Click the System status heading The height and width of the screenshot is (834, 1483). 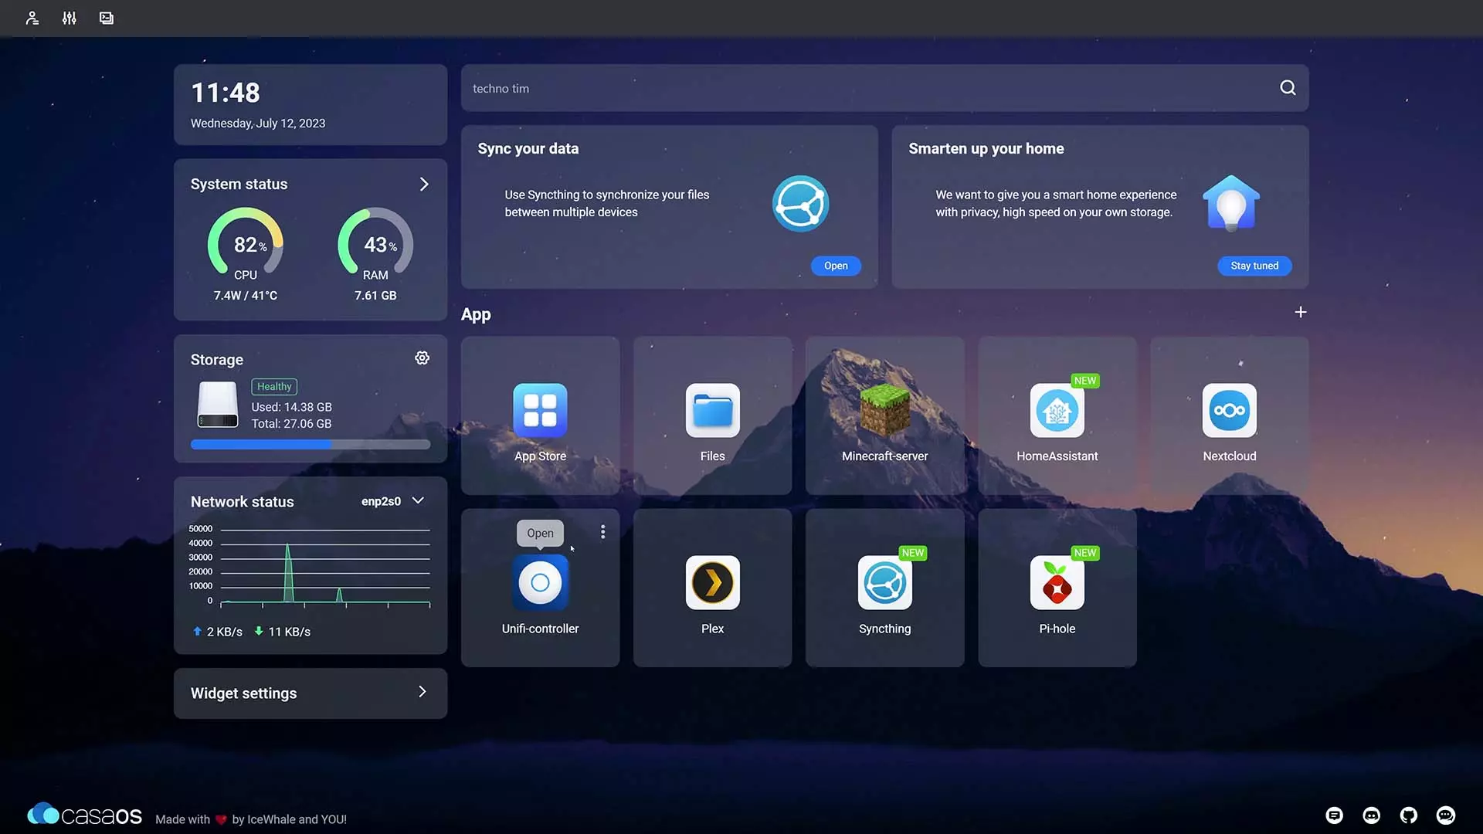(x=239, y=184)
